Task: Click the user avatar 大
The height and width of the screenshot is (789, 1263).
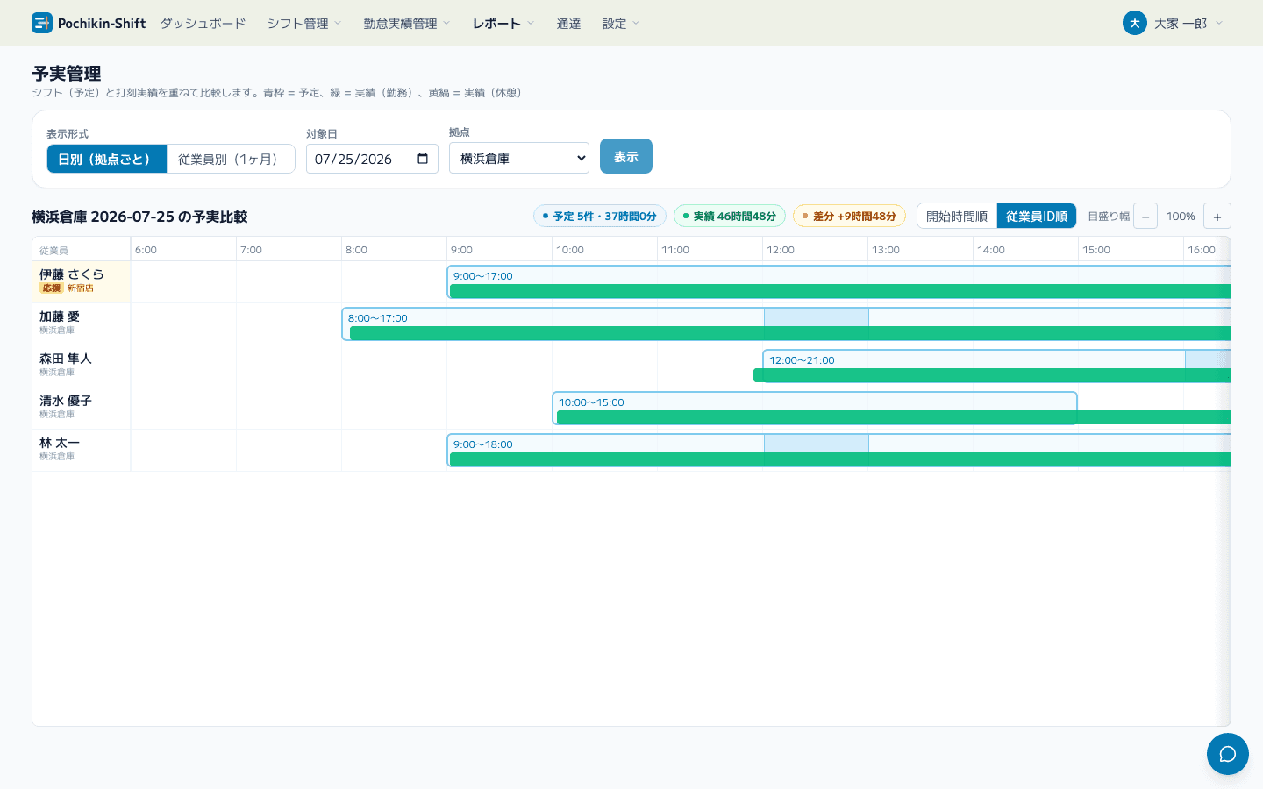Action: click(x=1134, y=23)
